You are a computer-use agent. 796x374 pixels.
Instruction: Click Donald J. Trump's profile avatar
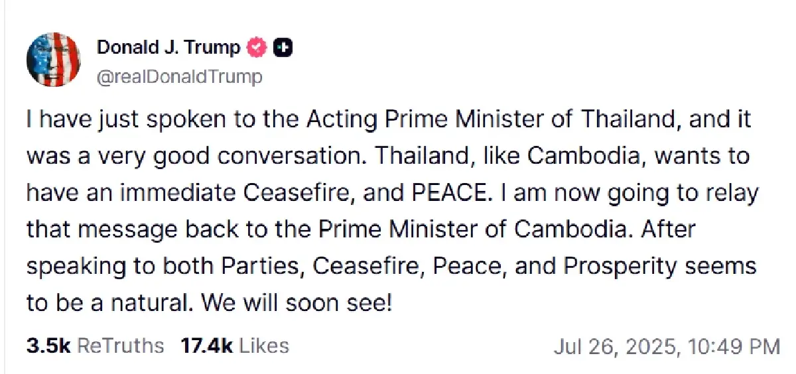(x=54, y=59)
